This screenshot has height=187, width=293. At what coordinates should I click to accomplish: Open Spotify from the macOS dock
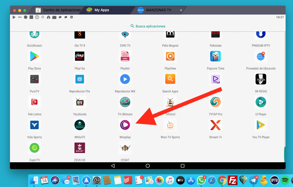[285, 180]
